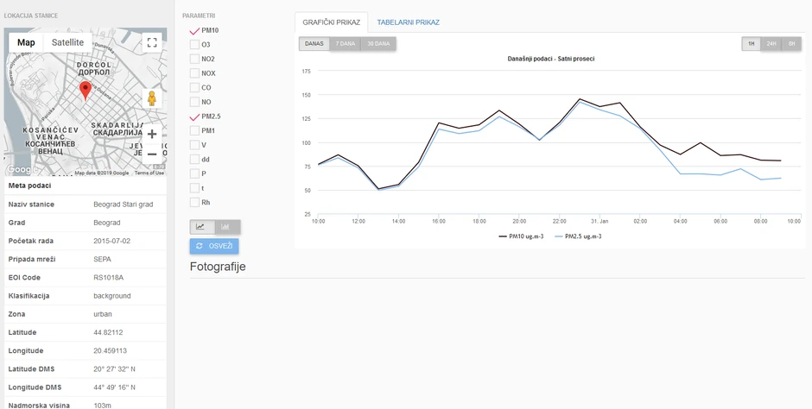This screenshot has height=409, width=812.
Task: Switch to bar chart display
Action: click(227, 227)
